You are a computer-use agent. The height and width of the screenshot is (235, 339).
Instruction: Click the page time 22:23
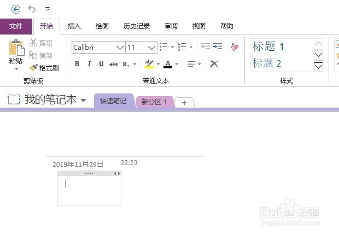click(x=129, y=162)
